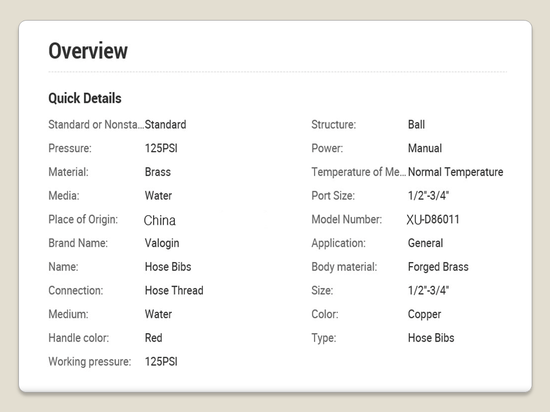Viewport: 550px width, 412px height.
Task: Select the Power value Manual
Action: coord(425,149)
